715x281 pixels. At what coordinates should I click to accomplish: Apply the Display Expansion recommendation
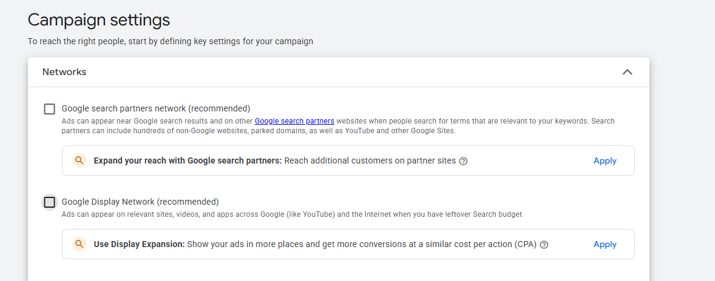click(605, 244)
